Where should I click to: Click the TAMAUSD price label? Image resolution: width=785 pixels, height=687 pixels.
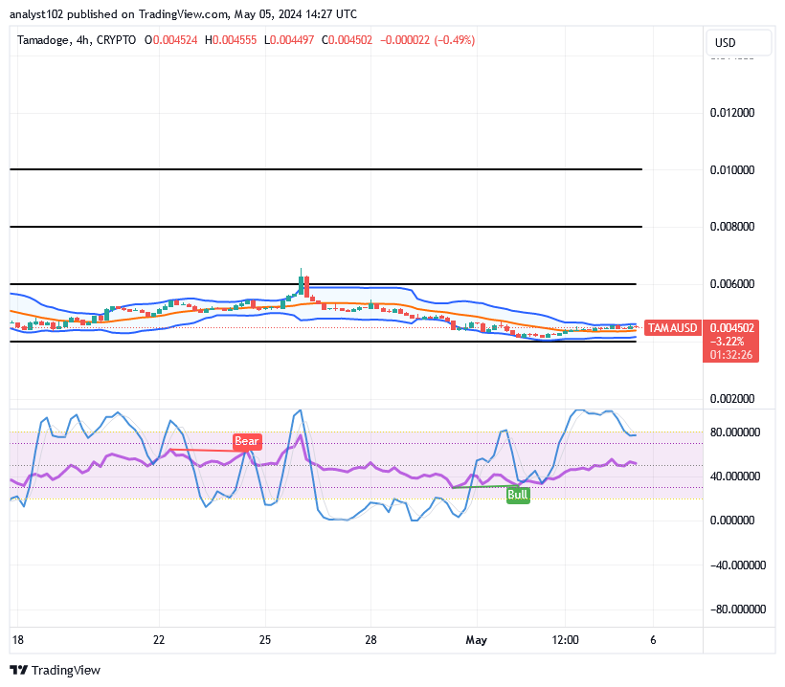pos(672,328)
